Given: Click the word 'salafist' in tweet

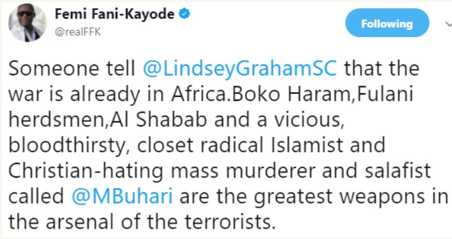Looking at the screenshot, I should pyautogui.click(x=398, y=170).
